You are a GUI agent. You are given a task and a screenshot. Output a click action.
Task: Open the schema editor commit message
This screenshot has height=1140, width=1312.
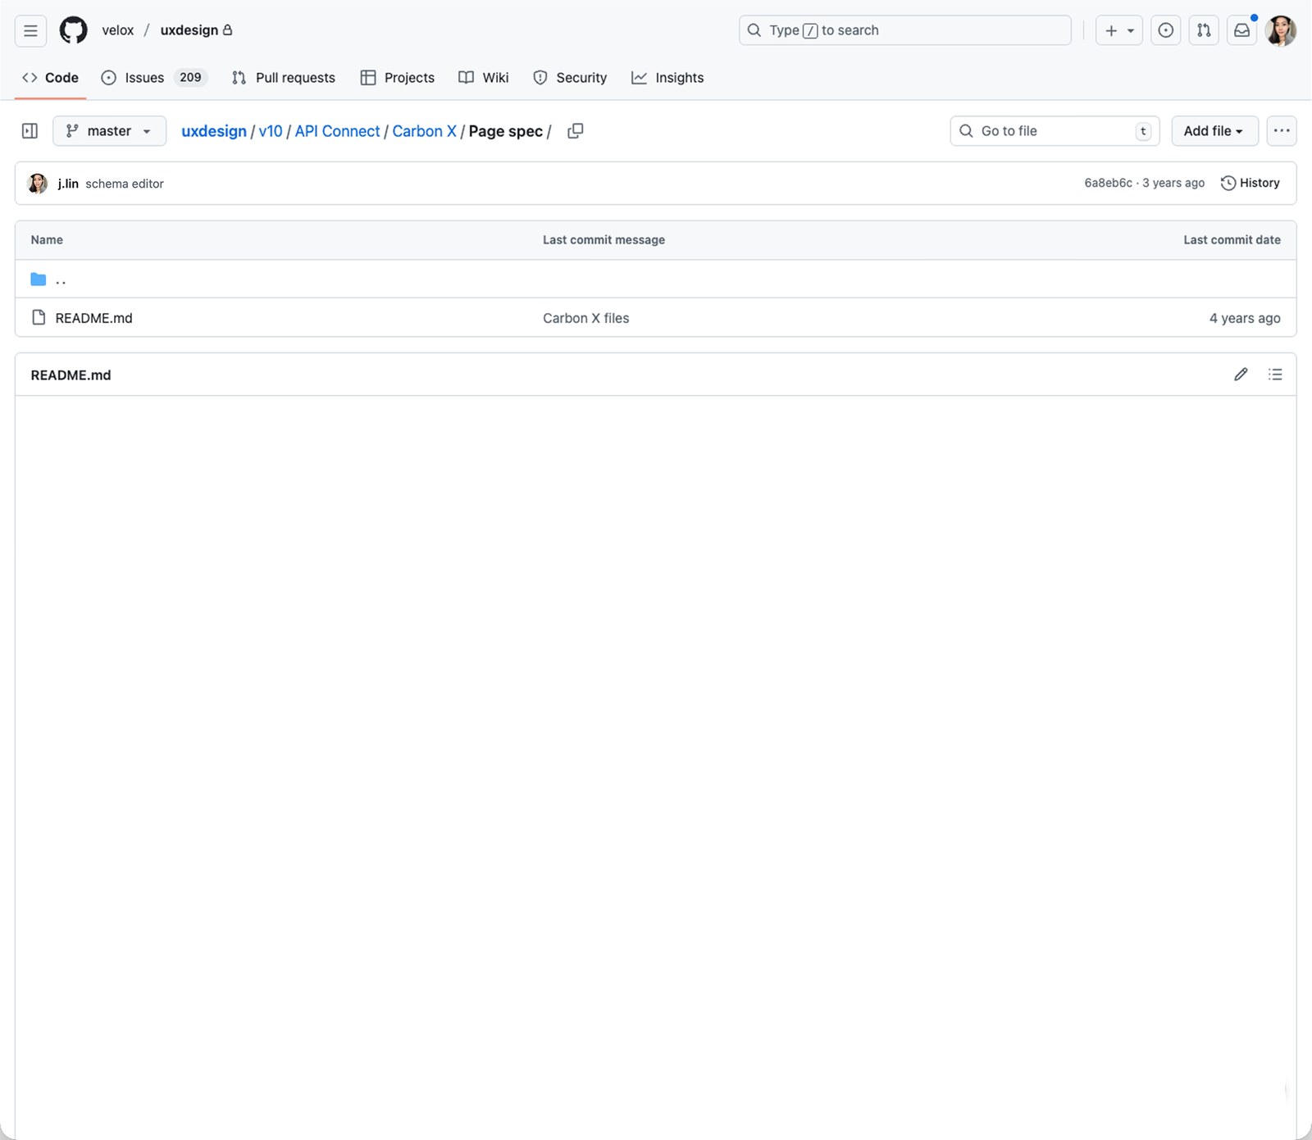click(x=125, y=184)
